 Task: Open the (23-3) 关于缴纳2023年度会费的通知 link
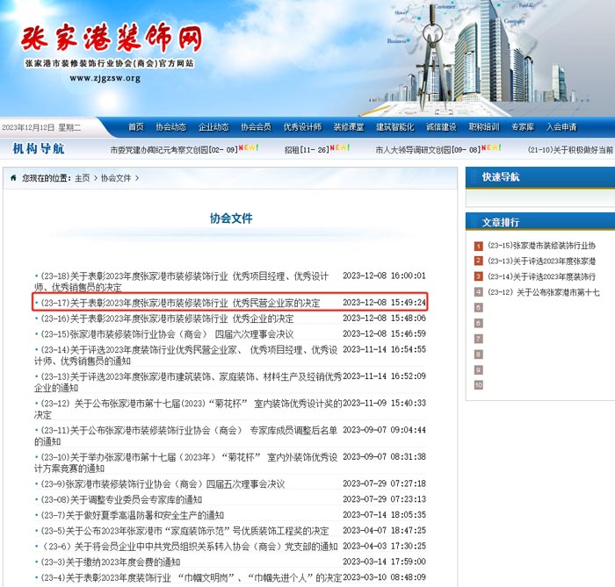(110, 562)
